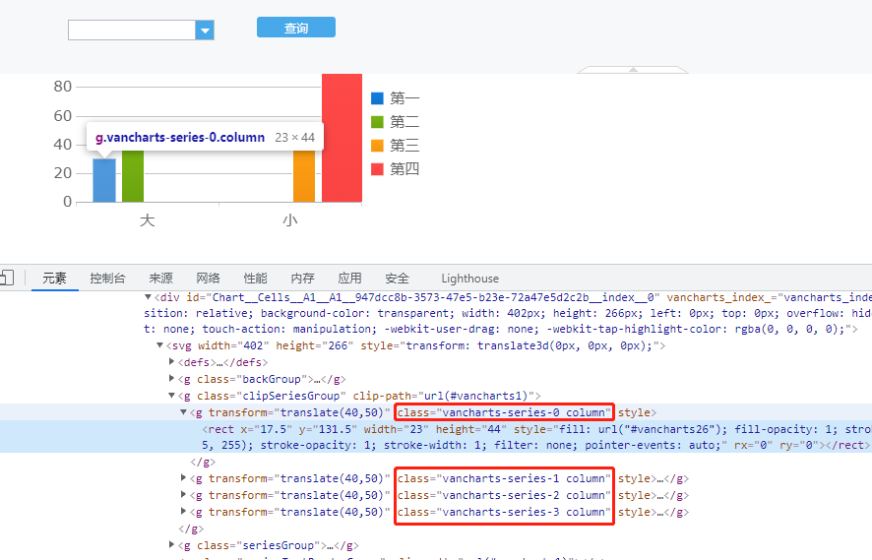The image size is (872, 560).
Task: Collapse the Chart__Cells div node
Action: [148, 297]
